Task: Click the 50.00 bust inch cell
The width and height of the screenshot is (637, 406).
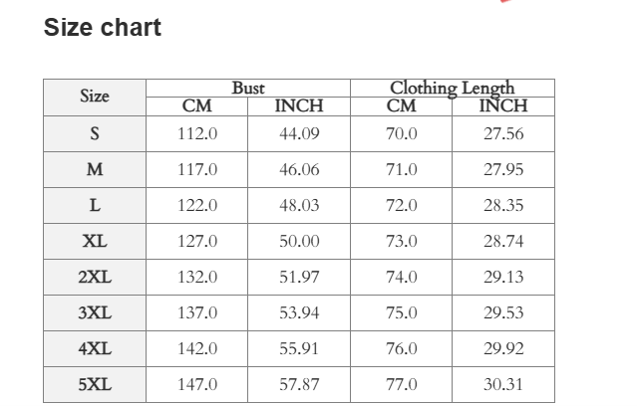Action: coord(299,242)
